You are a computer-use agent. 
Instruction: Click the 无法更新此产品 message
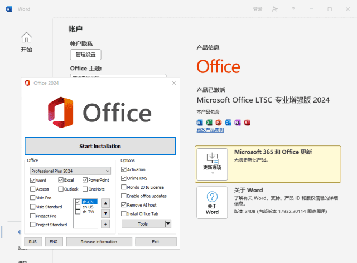point(251,160)
